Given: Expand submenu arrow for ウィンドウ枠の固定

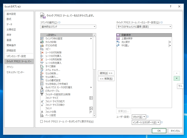Looking at the screenshot, I should pyautogui.click(x=91, y=39).
